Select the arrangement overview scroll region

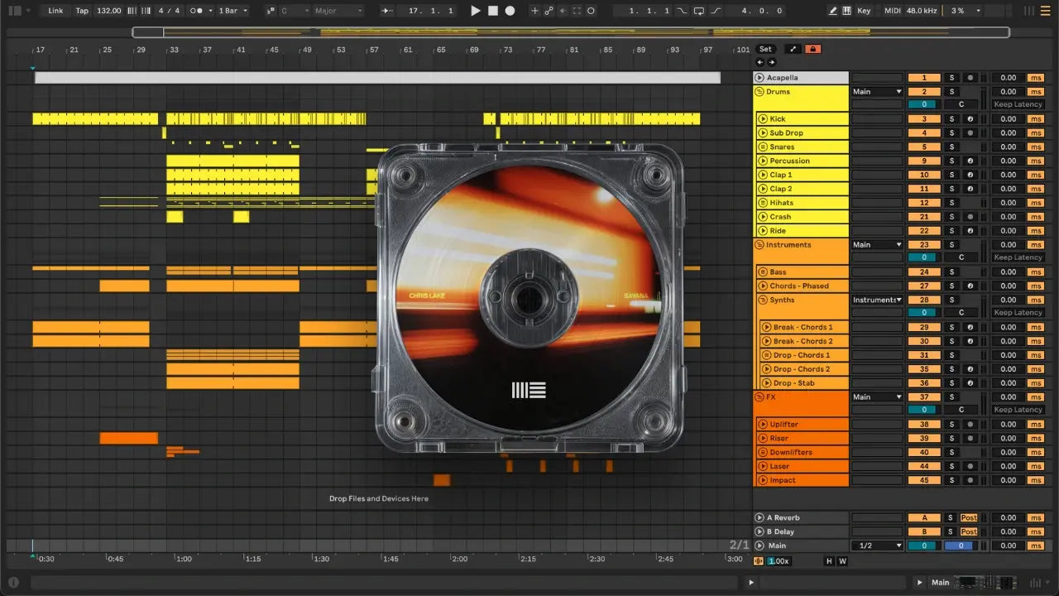(571, 32)
